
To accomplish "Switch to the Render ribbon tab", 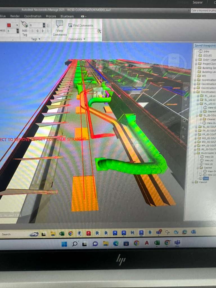I will 15,16.
